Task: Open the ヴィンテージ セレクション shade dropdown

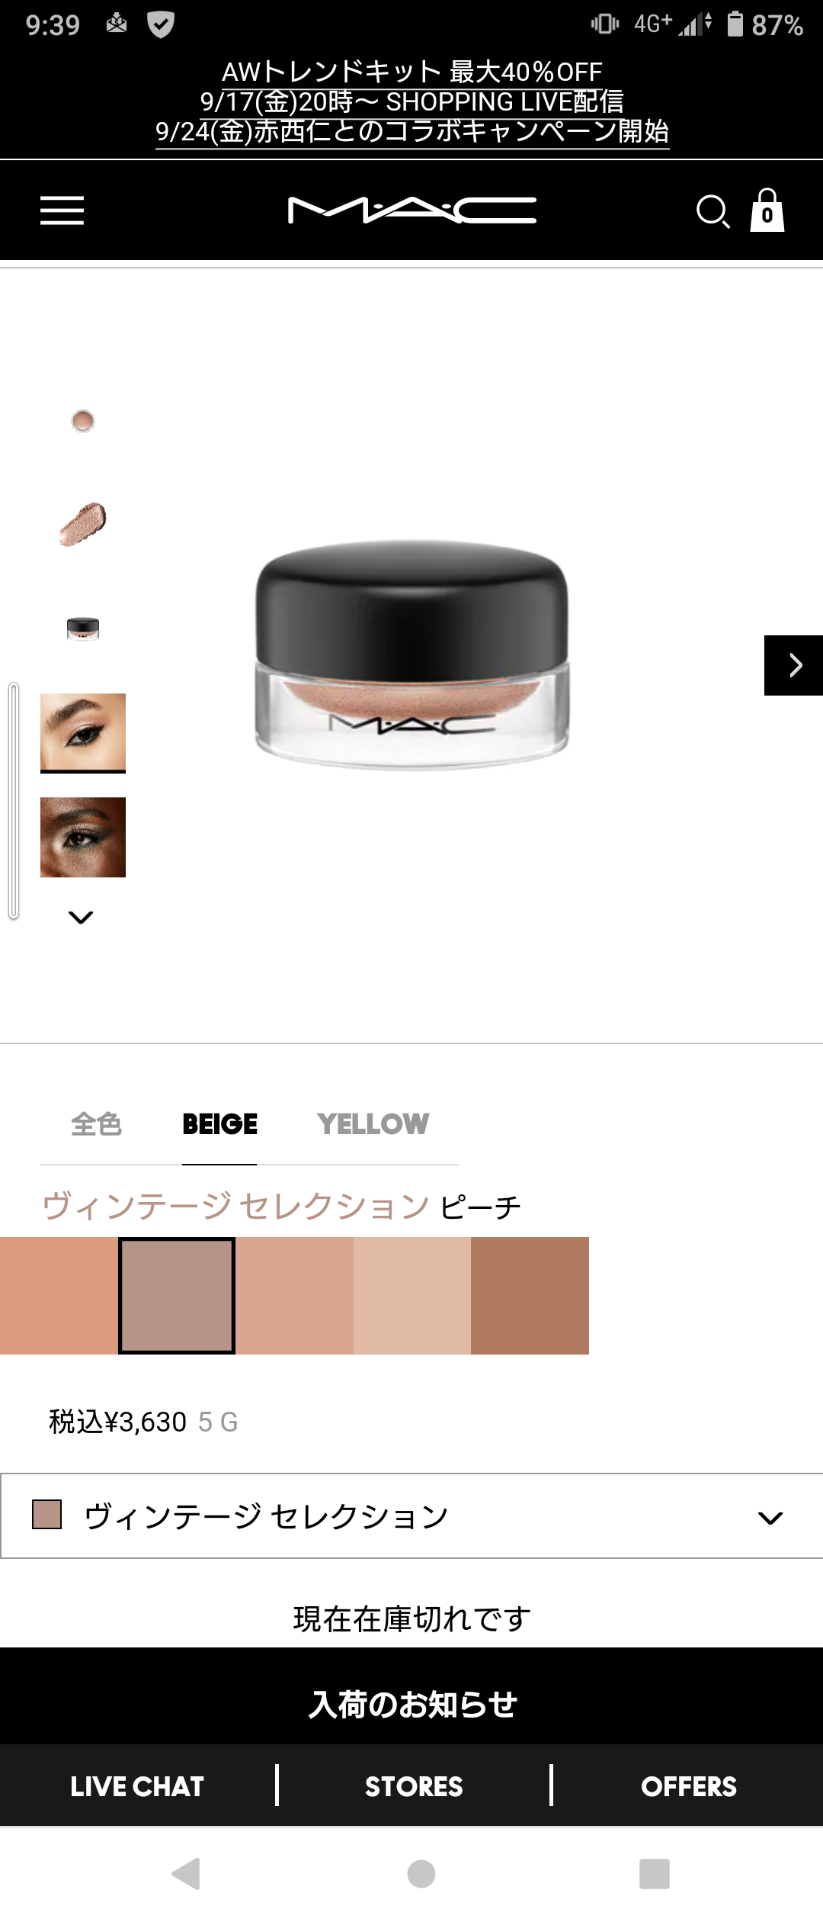Action: (x=411, y=1516)
